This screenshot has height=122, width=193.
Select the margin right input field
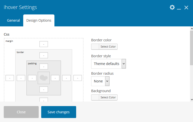click(78, 78)
